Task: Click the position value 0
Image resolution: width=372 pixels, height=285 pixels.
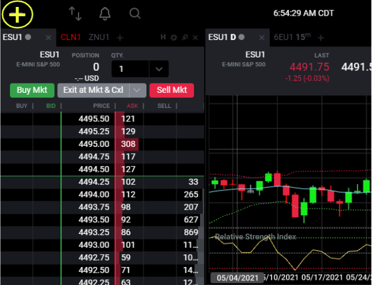Action: [96, 67]
